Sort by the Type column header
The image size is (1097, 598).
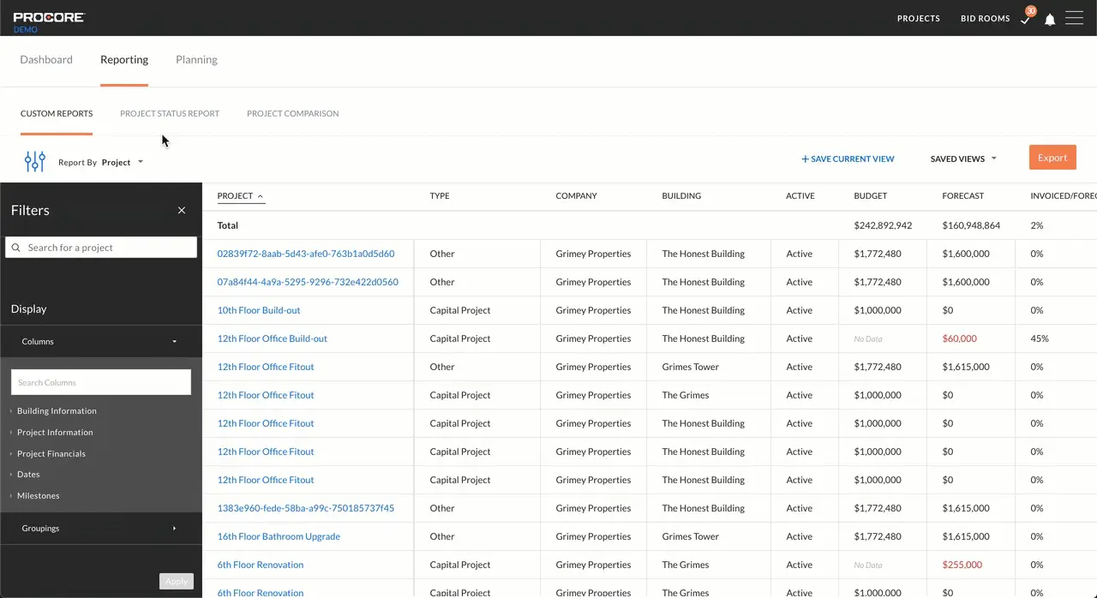440,196
